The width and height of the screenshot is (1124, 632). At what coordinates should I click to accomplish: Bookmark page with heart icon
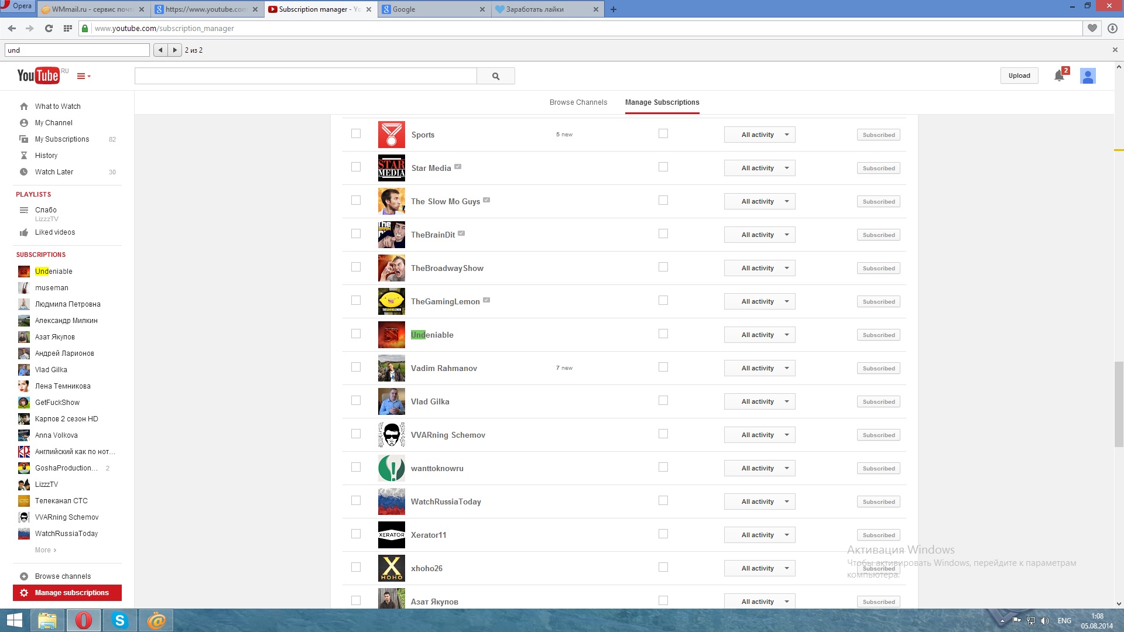coord(1092,28)
